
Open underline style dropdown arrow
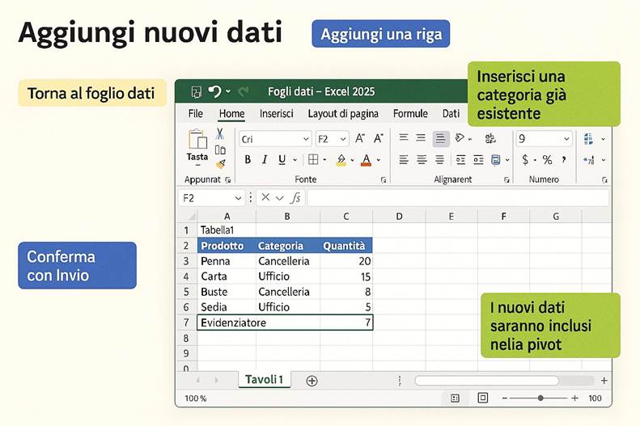295,160
